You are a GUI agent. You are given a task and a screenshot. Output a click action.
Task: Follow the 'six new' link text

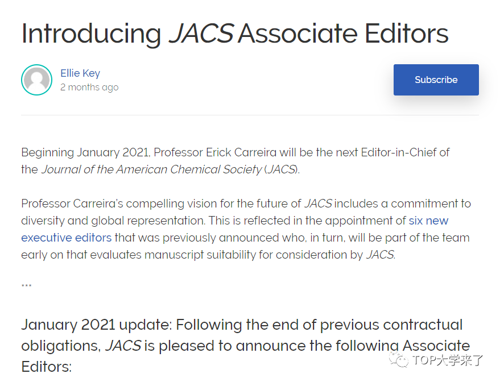(x=428, y=221)
